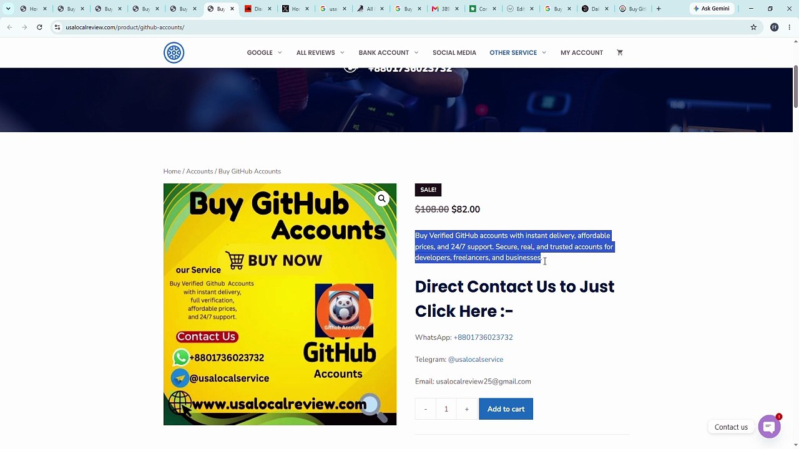799x449 pixels.
Task: Open the chat widget bubble with notification badge
Action: 770,427
